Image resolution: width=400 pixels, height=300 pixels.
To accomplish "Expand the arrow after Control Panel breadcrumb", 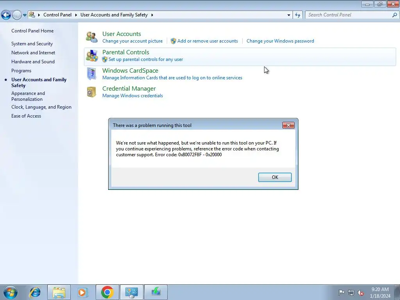I will (x=76, y=15).
